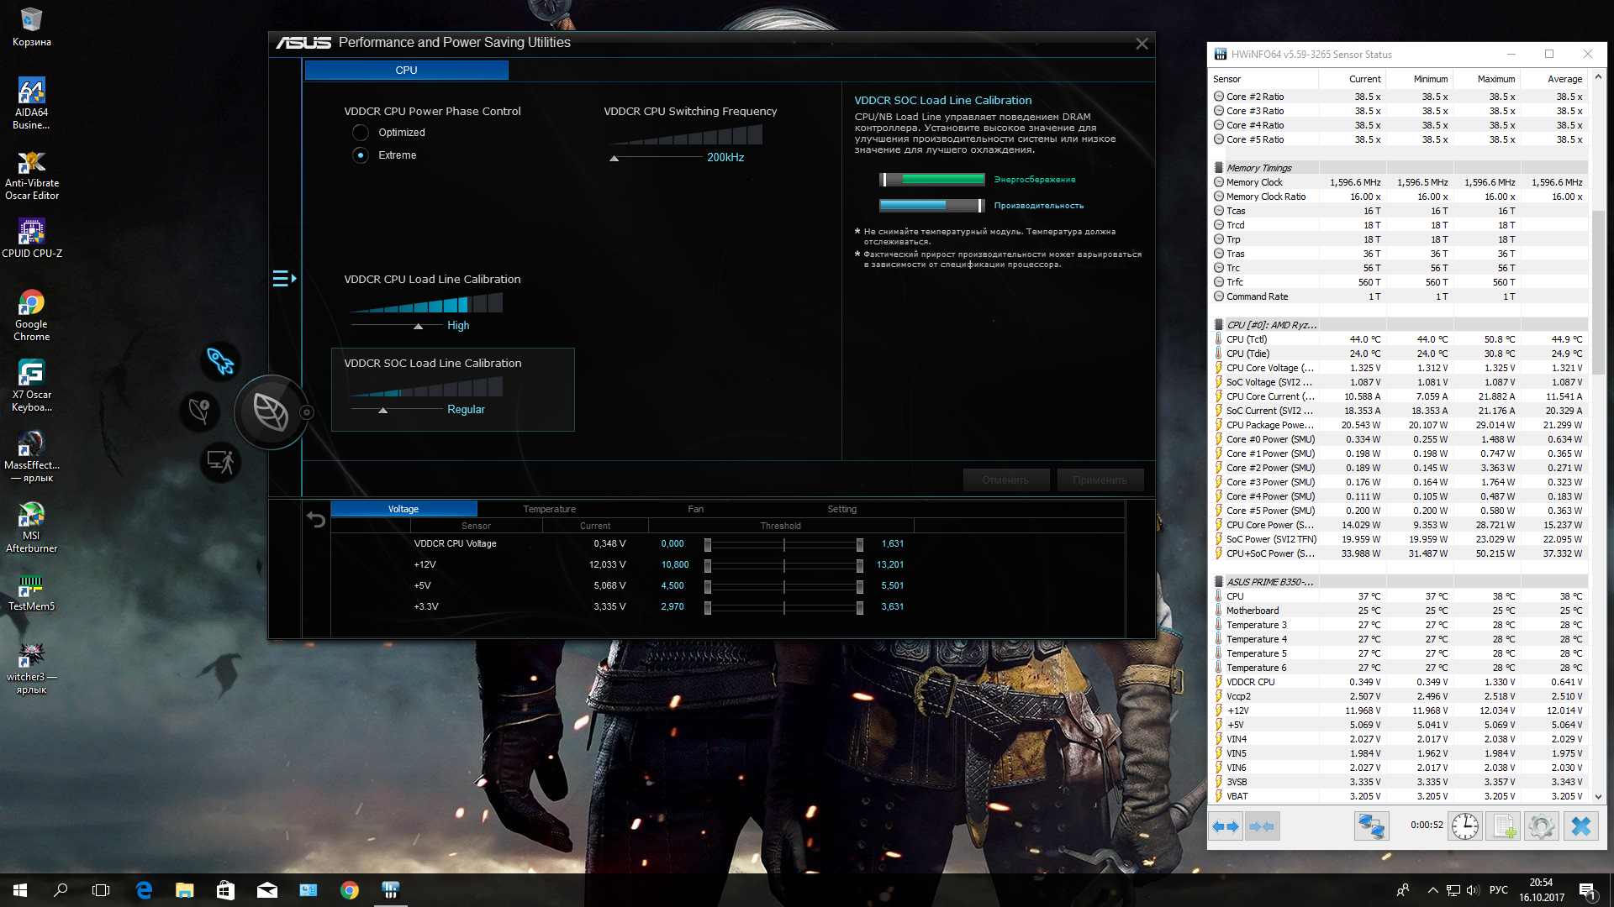The height and width of the screenshot is (907, 1614).
Task: Open Google Chrome from the taskbar
Action: 350,890
